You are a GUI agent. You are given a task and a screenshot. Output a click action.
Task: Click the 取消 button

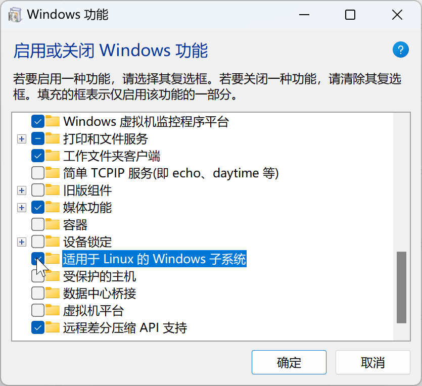coord(372,362)
